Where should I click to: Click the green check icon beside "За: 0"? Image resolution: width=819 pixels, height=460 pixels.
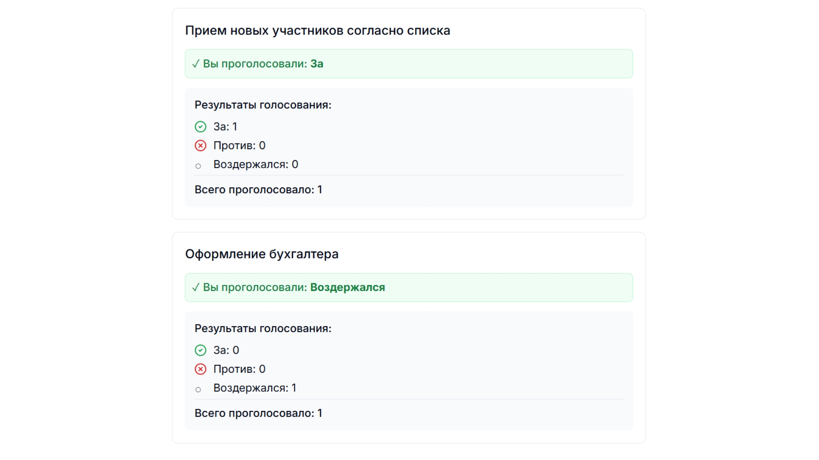(x=200, y=350)
